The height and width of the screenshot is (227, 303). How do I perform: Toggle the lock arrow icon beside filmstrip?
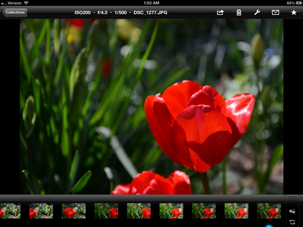pyautogui.click(x=292, y=211)
